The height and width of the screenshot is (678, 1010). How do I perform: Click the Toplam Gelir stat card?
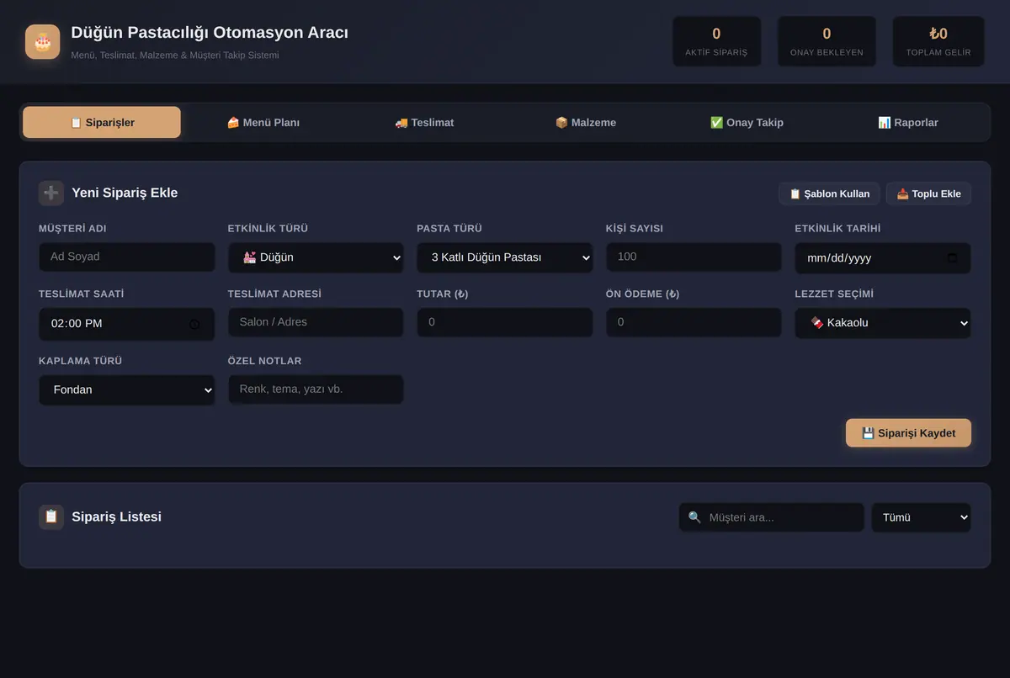[938, 41]
